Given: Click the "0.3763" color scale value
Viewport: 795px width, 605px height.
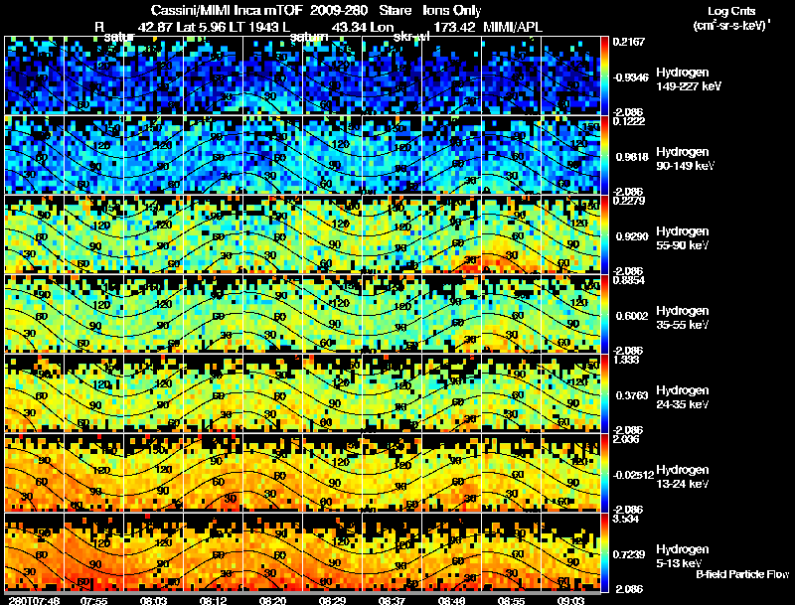Looking at the screenshot, I should point(632,395).
